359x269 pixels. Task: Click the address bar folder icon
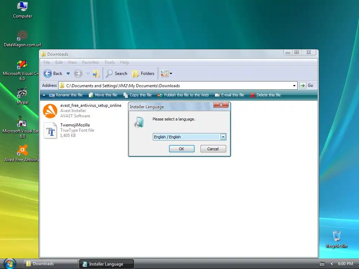(x=62, y=86)
